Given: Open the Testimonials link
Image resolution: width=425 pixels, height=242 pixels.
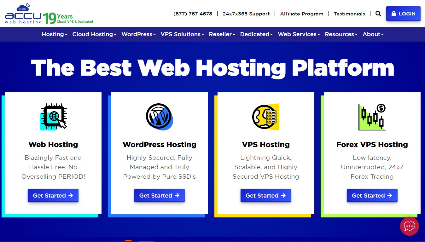Looking at the screenshot, I should point(349,14).
